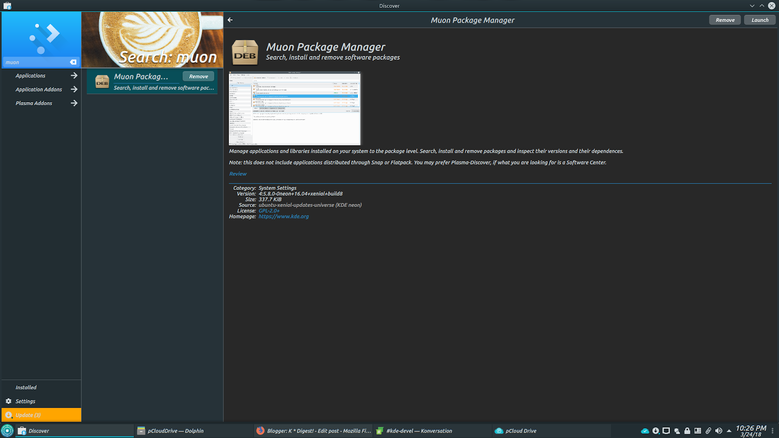Click the Muon DEB package icon beside the title
The height and width of the screenshot is (438, 779).
[x=246, y=51]
